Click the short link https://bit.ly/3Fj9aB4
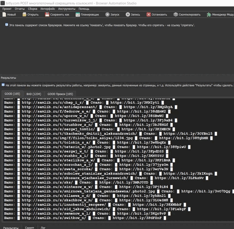This screenshot has height=229, width=234. pyautogui.click(x=148, y=120)
